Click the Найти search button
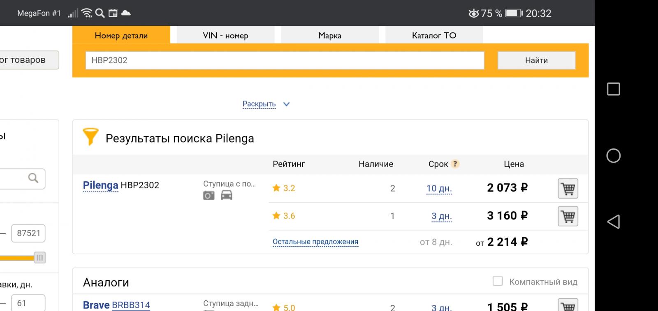 (x=536, y=60)
